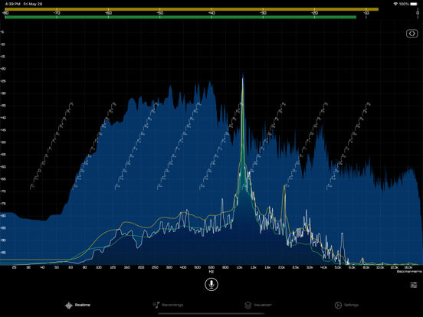Tap the microphone record button
The image size is (423, 317).
coord(211,284)
